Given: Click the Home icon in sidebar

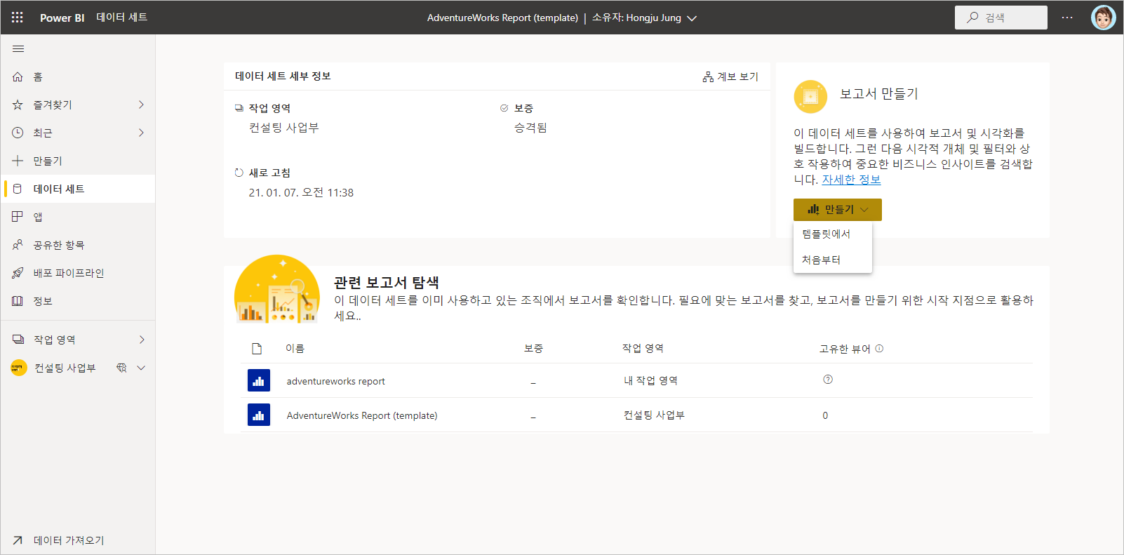Looking at the screenshot, I should (x=18, y=76).
